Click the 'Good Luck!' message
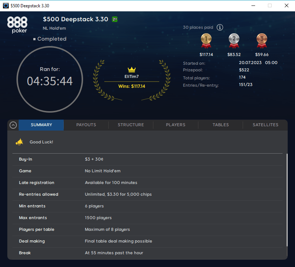Screen dimensions: 295x267 pos(41,142)
